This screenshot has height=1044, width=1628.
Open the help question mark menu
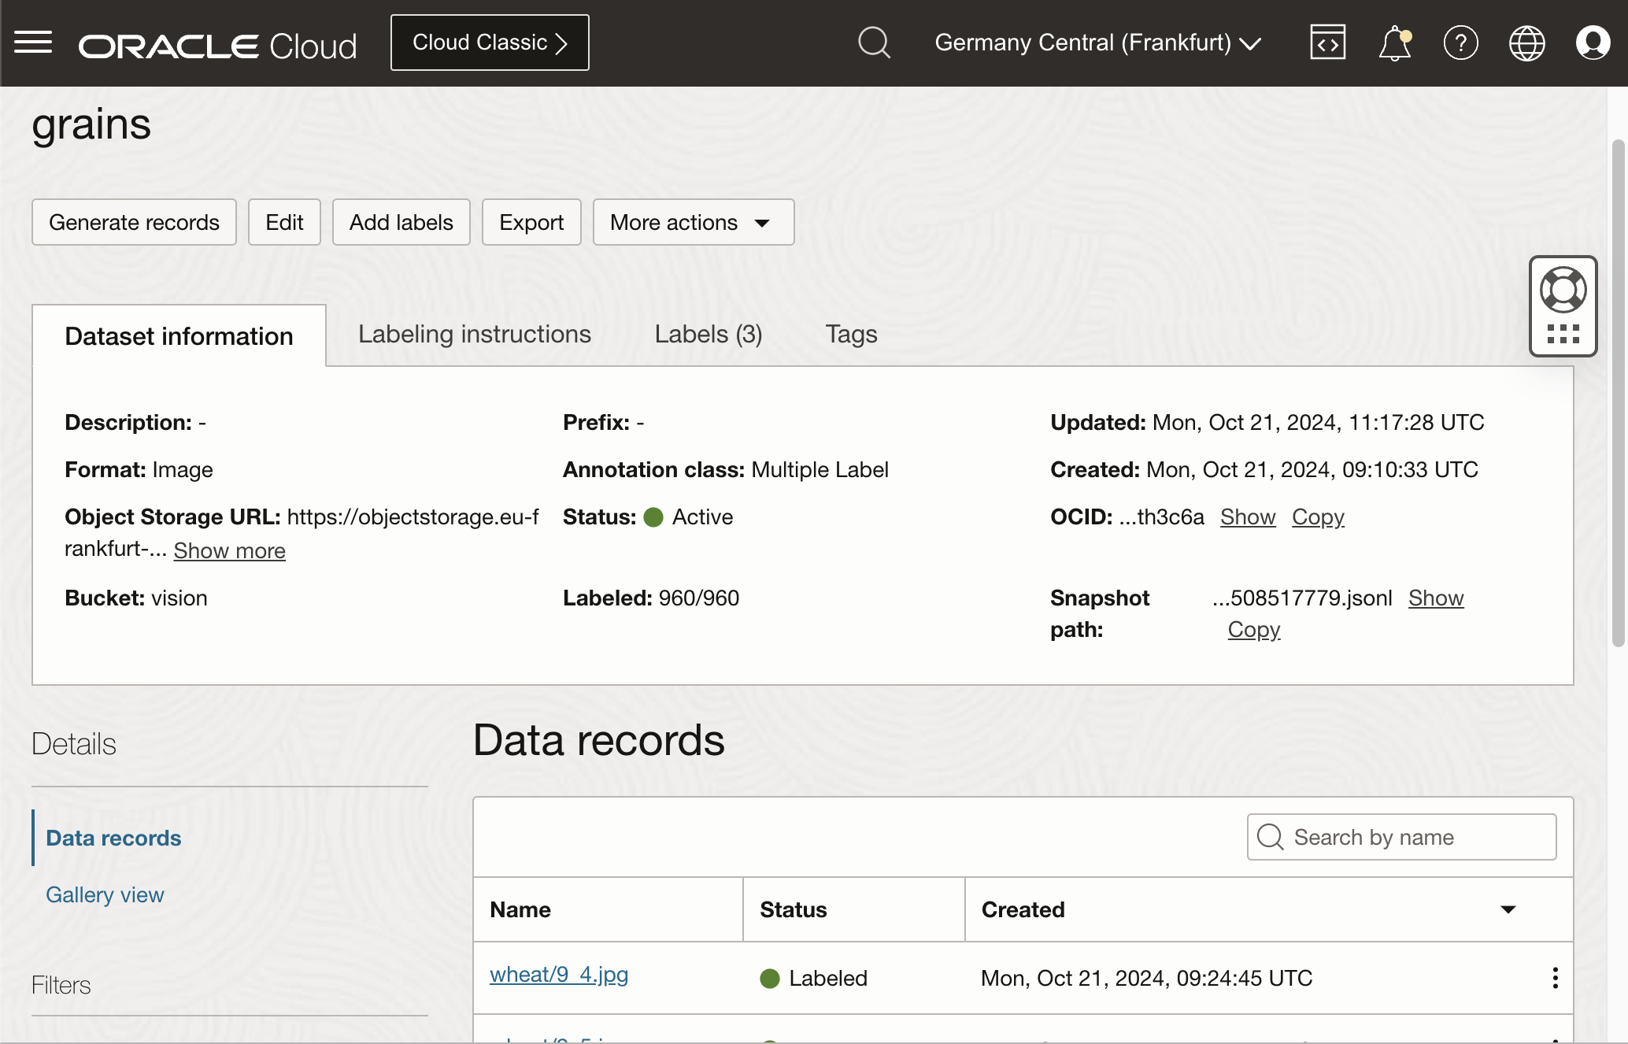click(x=1460, y=43)
